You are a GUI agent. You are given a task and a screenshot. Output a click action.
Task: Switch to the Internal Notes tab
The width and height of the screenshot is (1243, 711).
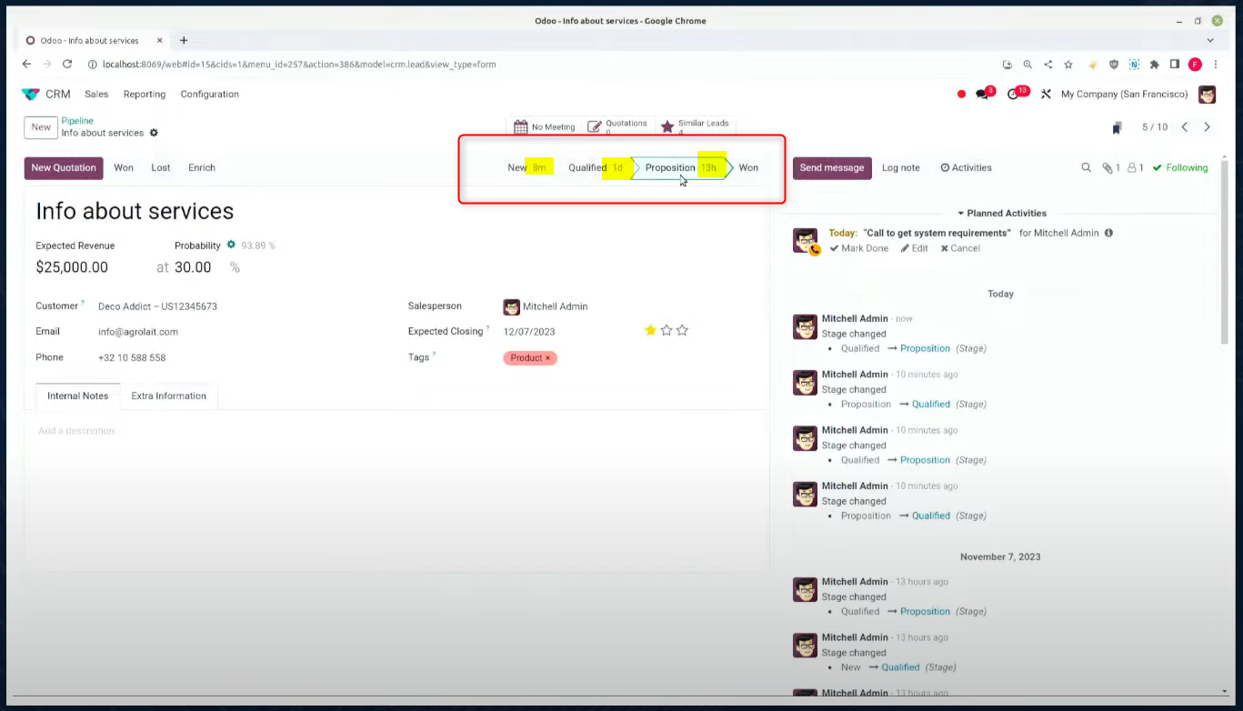[x=77, y=396]
